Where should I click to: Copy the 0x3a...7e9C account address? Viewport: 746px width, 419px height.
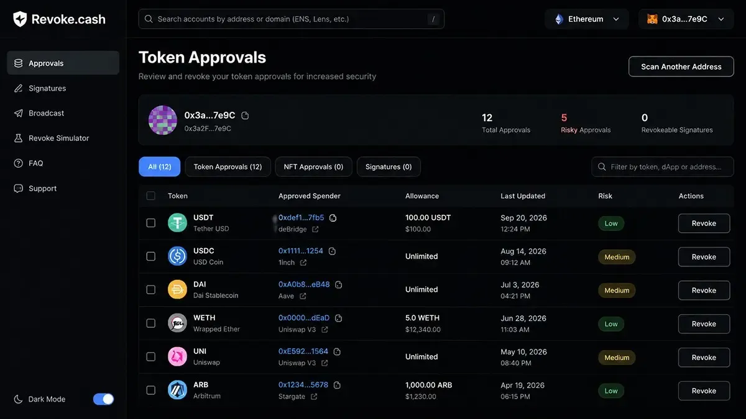pos(245,115)
